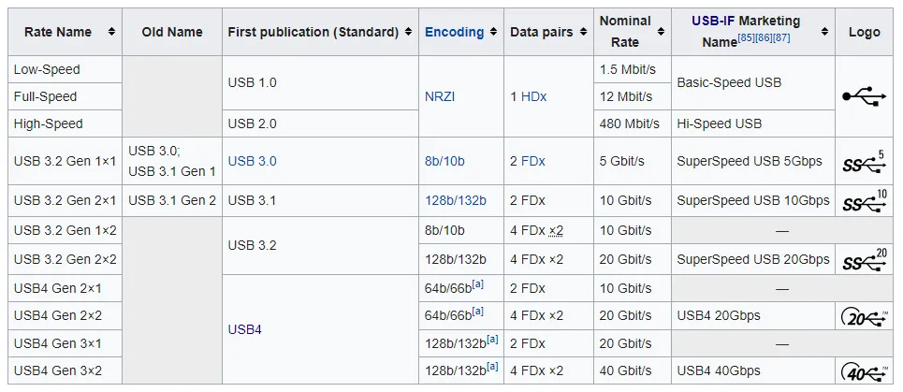Sort by First publication (Standard) arrows
The width and height of the screenshot is (903, 392).
click(409, 32)
